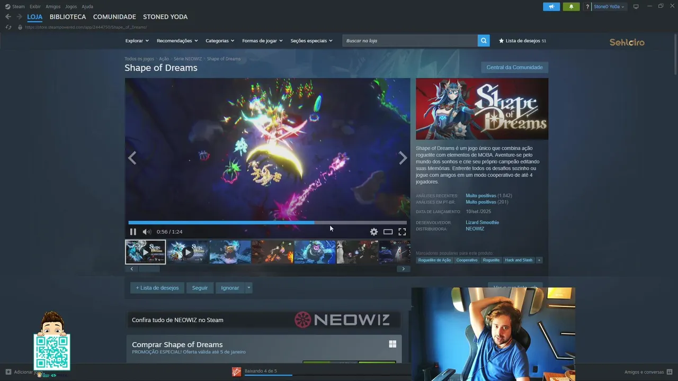678x381 pixels.
Task: Open the help question mark
Action: 587,7
